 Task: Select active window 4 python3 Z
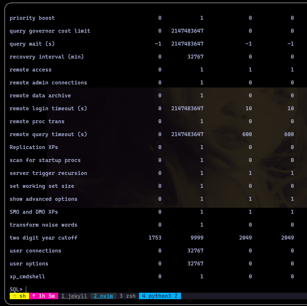pos(160,296)
